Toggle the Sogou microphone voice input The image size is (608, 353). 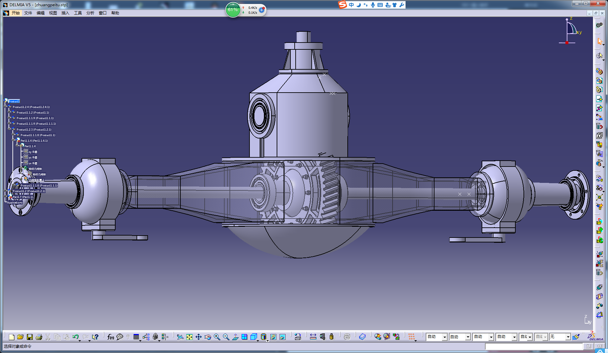point(373,5)
